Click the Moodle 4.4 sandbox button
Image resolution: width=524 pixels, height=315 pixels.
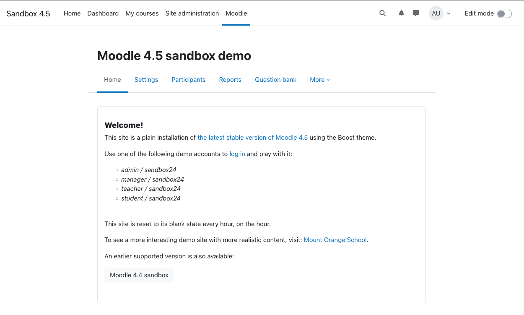click(x=139, y=275)
